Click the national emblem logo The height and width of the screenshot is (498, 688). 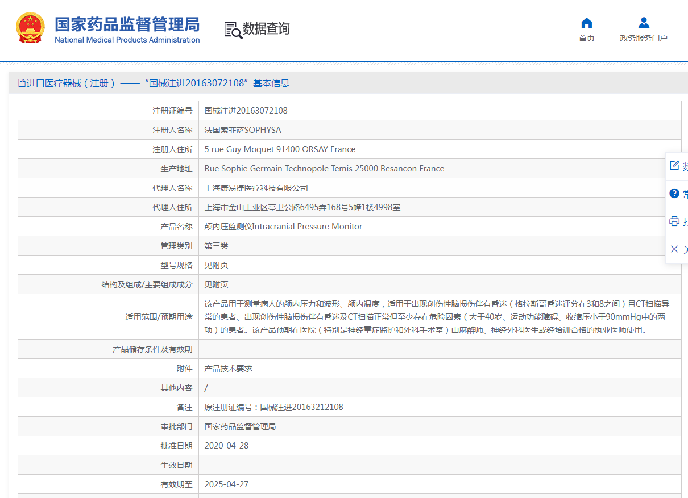click(30, 28)
